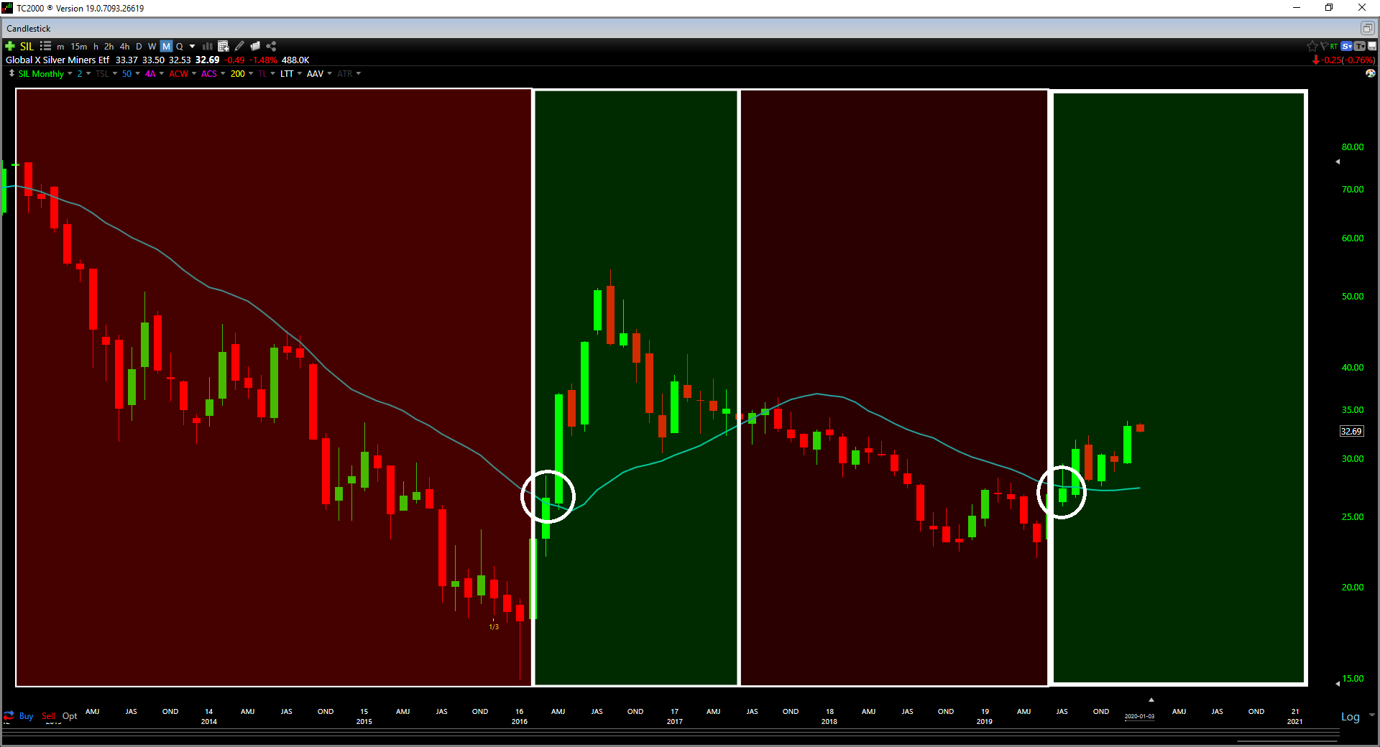
Task: Click the share chart icon
Action: click(x=271, y=46)
